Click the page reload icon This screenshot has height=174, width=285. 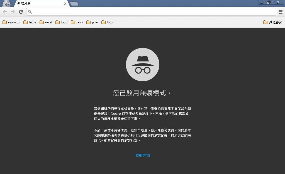coord(21,12)
